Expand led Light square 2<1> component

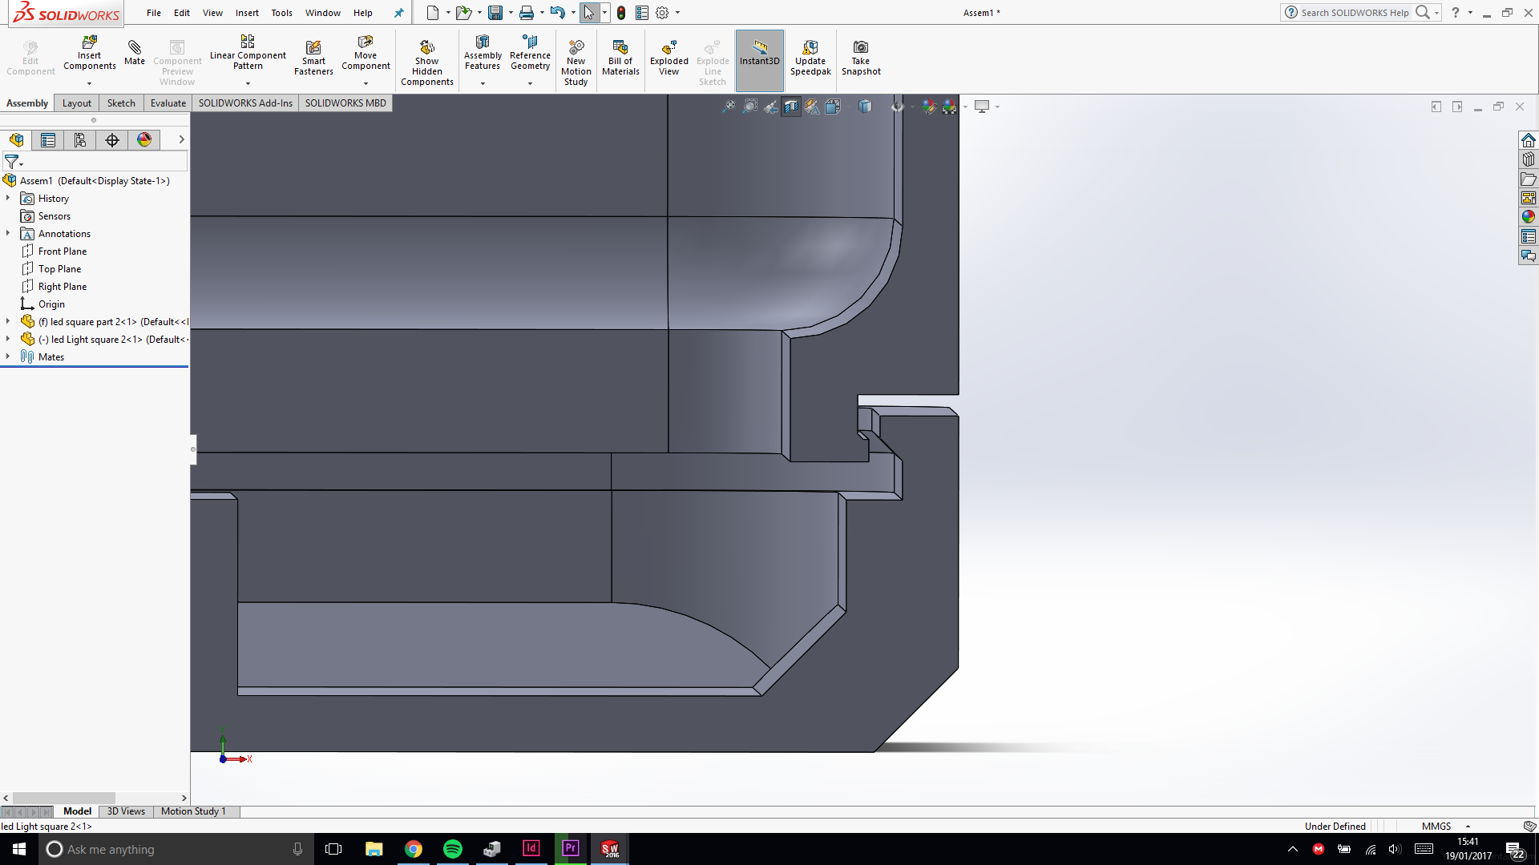(x=8, y=339)
